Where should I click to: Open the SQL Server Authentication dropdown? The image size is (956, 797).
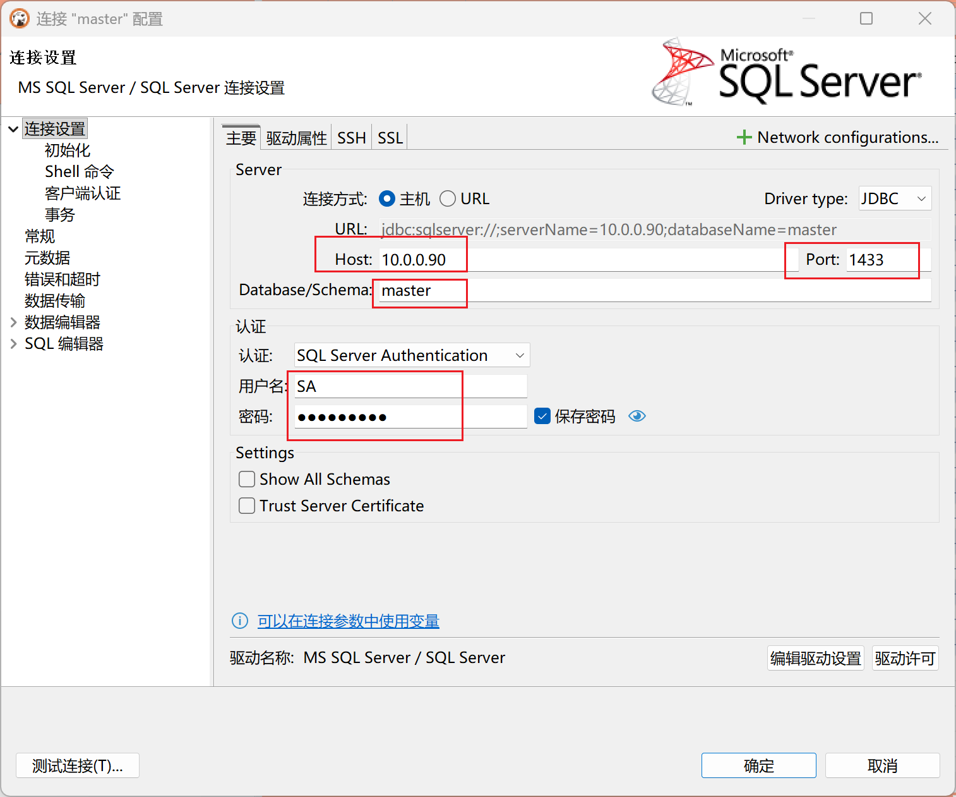coord(412,355)
